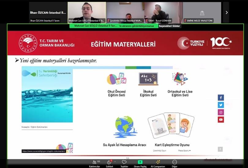Select Mehmet Can GÜÇLÜ's video thumbnail
The width and height of the screenshot is (248, 168).
[x=87, y=13]
